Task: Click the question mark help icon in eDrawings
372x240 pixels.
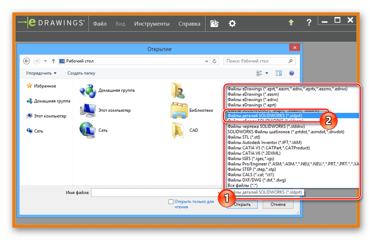Action: (x=309, y=22)
